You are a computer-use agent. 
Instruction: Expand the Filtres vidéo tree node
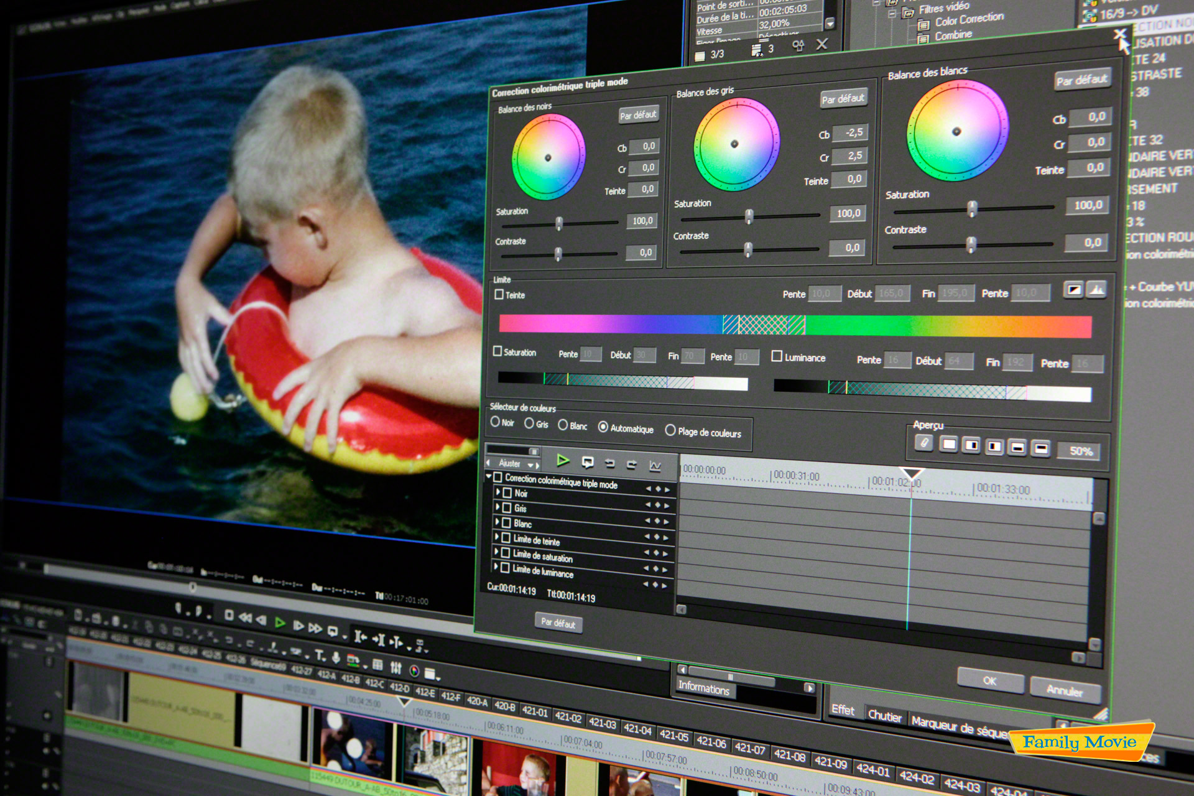point(892,13)
